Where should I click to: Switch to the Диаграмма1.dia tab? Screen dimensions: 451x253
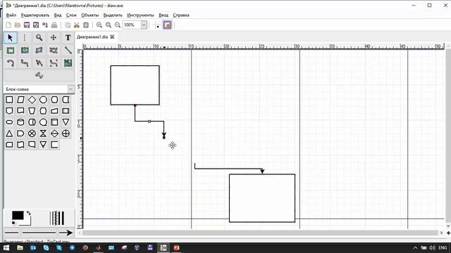[92, 37]
